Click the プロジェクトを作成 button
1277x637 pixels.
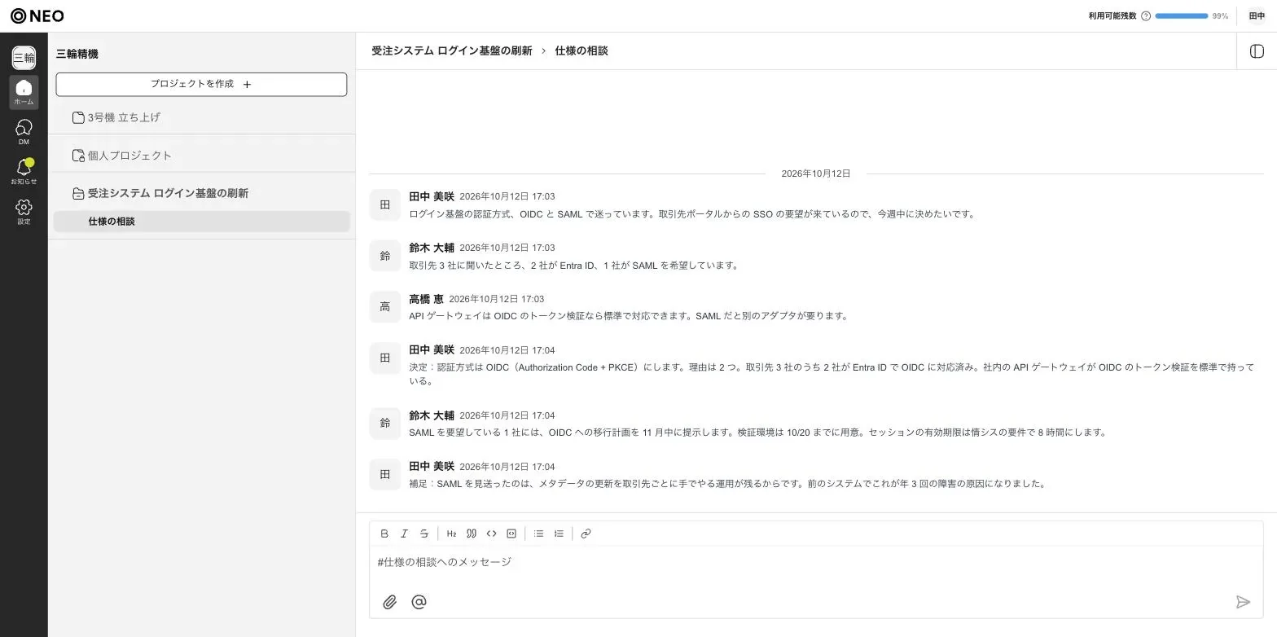click(201, 84)
